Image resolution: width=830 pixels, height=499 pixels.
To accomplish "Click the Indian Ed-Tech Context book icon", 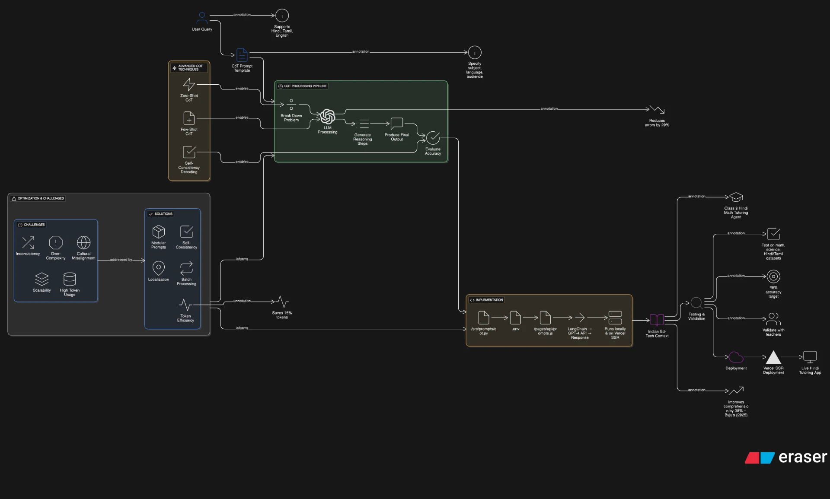I will click(657, 320).
